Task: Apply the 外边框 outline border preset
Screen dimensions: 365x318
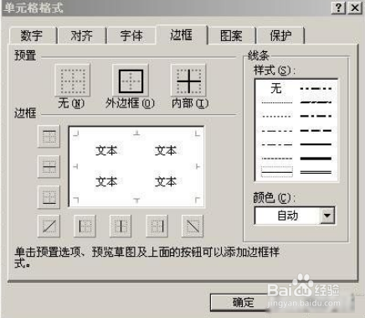Action: (131, 81)
